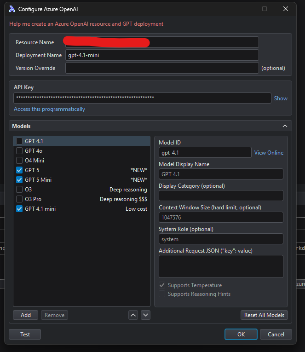This screenshot has width=305, height=352.
Task: Focus the Deployment Name field
Action: pos(162,55)
